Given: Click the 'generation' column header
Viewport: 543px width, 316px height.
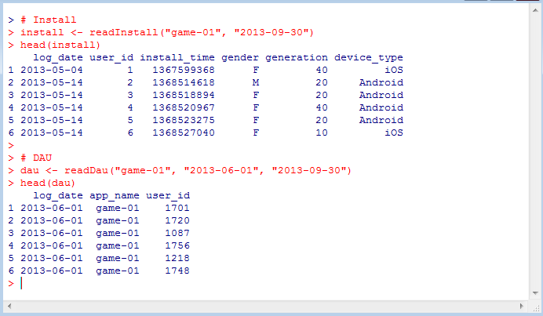Looking at the screenshot, I should pos(297,57).
